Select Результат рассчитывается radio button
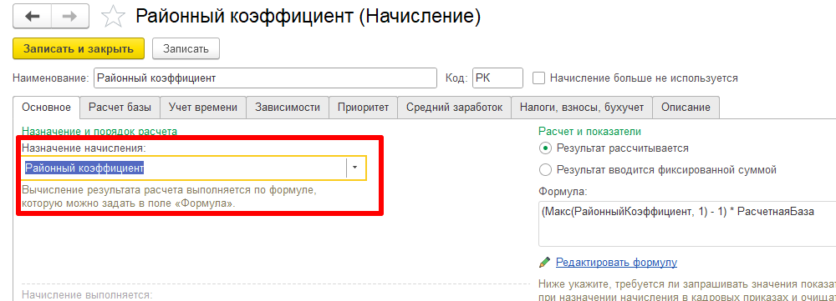 [x=544, y=148]
